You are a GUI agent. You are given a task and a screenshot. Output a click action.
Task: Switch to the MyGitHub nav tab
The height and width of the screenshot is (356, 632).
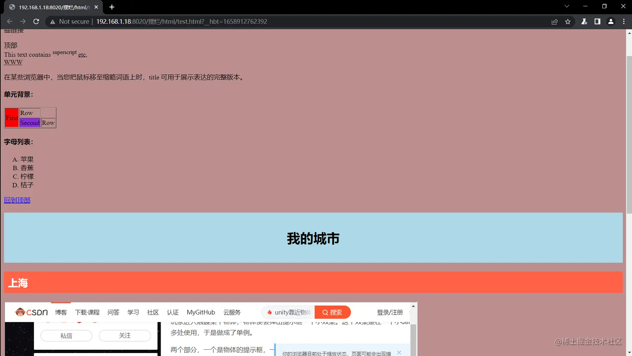click(x=201, y=312)
